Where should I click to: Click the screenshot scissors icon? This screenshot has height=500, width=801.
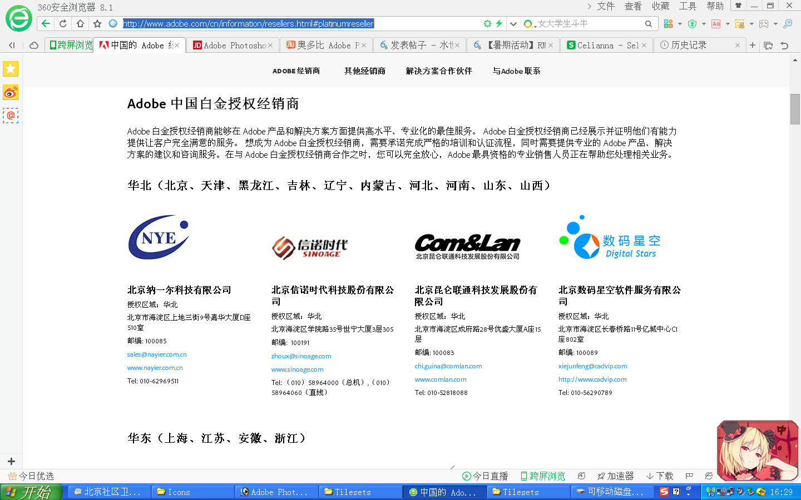(x=740, y=23)
